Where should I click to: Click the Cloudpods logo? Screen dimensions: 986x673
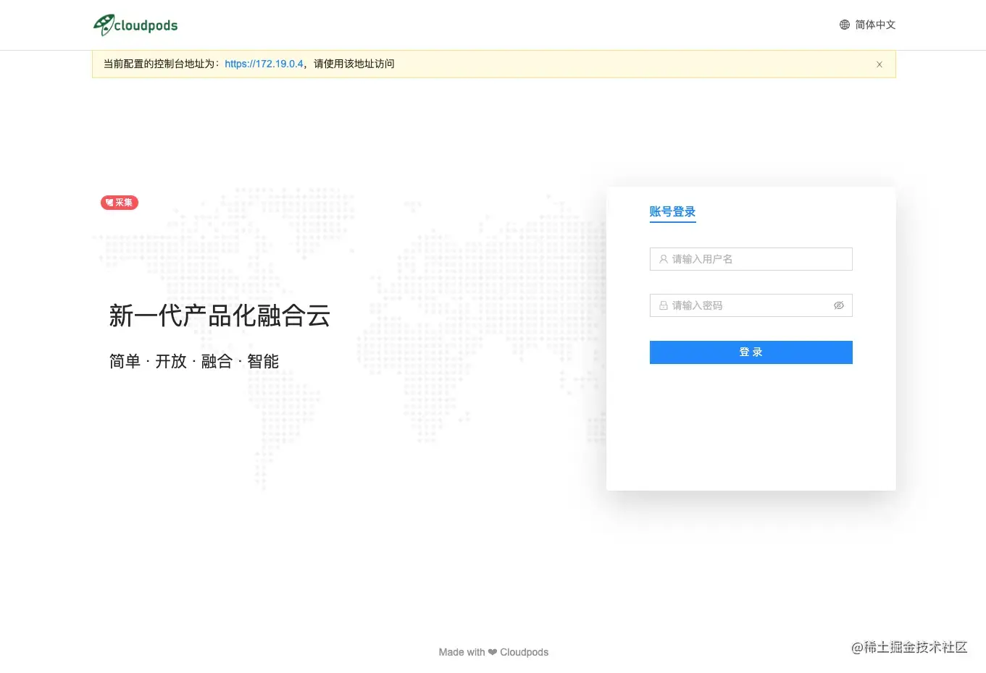[135, 25]
